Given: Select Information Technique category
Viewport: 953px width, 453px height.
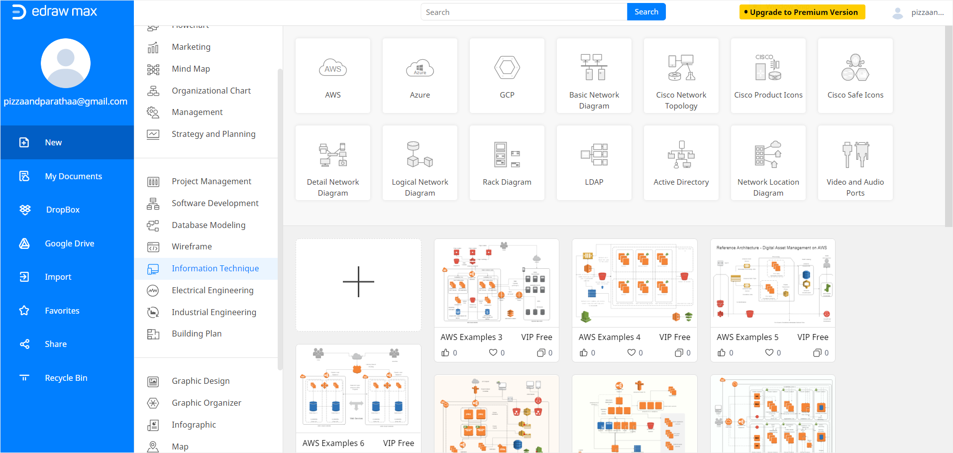Looking at the screenshot, I should [206, 269].
